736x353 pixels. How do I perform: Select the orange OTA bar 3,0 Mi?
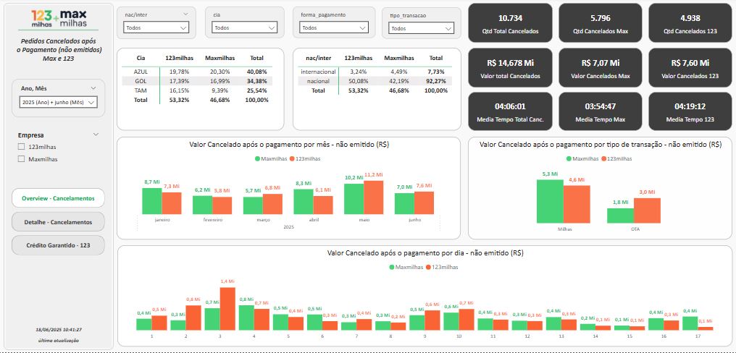point(647,210)
